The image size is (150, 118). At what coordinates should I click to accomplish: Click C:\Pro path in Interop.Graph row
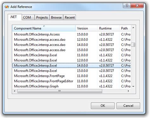(126, 86)
